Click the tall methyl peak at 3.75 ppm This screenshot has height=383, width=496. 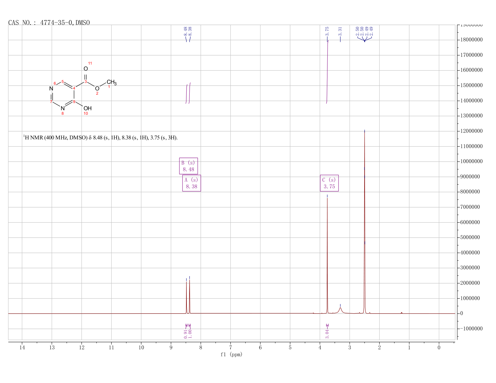click(327, 255)
